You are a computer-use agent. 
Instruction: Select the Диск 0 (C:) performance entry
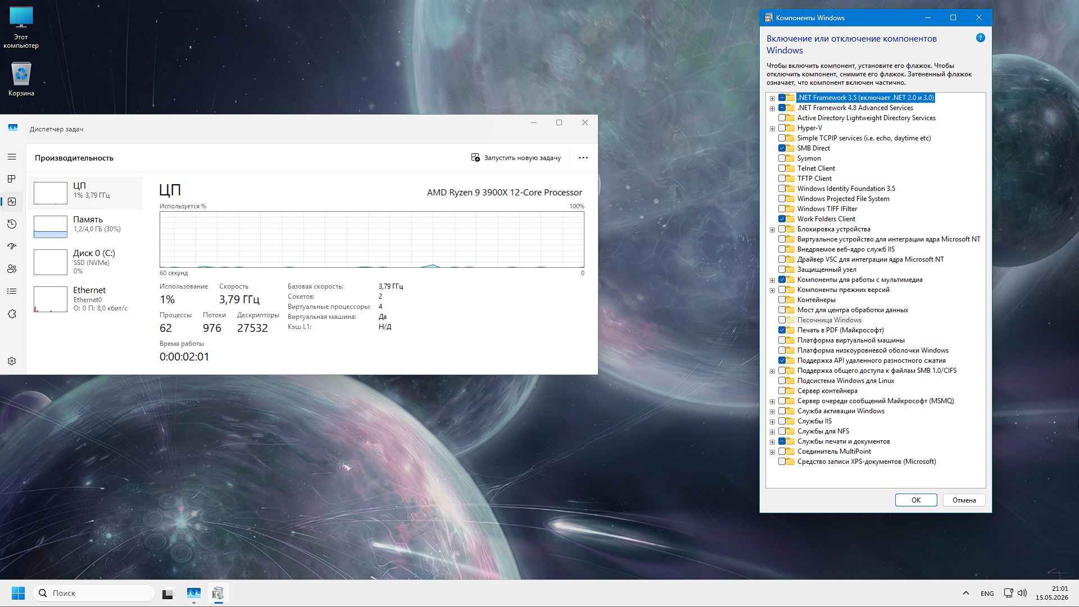[85, 262]
